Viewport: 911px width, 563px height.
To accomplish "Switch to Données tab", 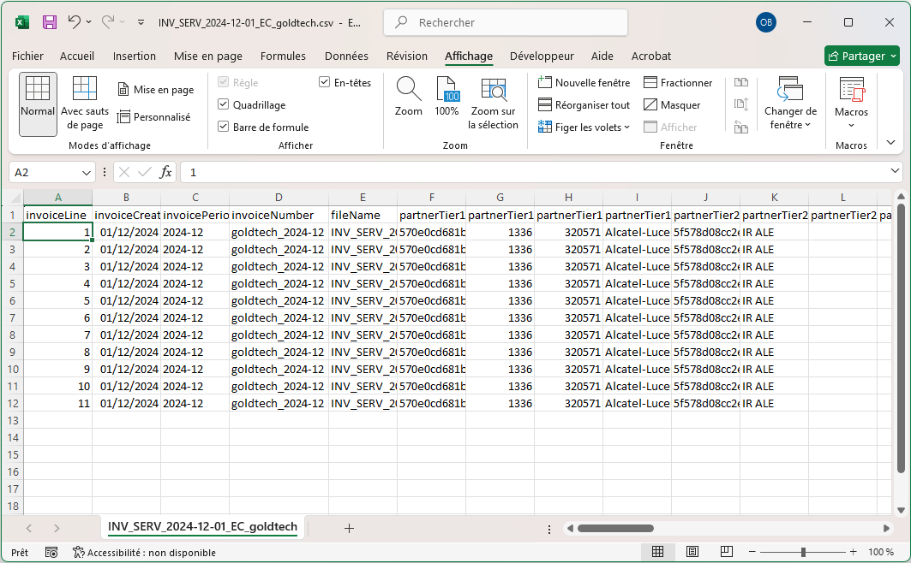I will (346, 56).
